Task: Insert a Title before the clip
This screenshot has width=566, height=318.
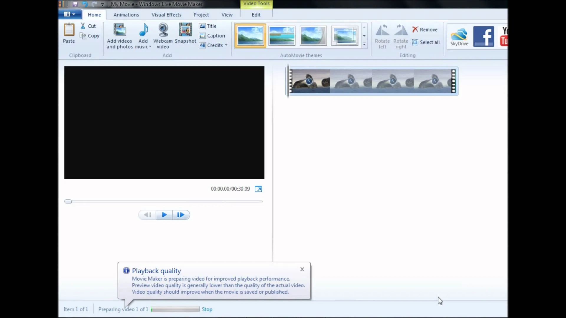Action: [208, 26]
